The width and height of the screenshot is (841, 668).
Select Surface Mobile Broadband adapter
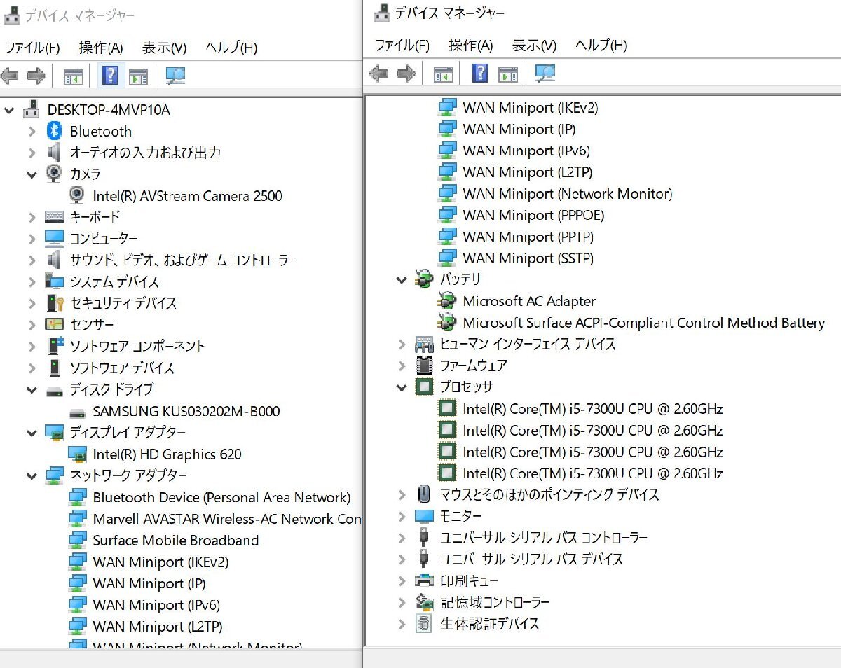pyautogui.click(x=175, y=541)
